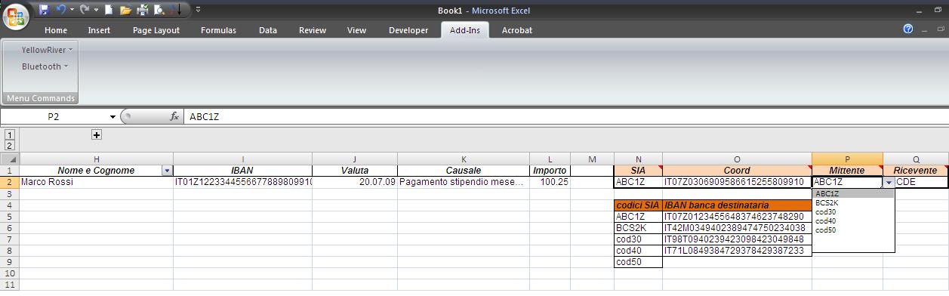The image size is (949, 296).
Task: Expand the YellowRiver menu
Action: pyautogui.click(x=47, y=50)
